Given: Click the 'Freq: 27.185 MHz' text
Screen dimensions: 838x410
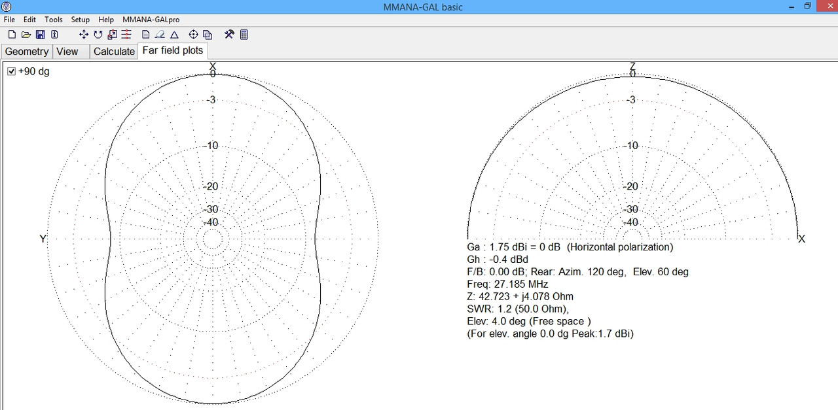Looking at the screenshot, I should [507, 284].
